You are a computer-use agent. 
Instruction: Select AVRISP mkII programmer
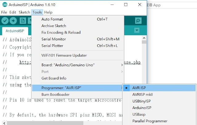click(159, 94)
